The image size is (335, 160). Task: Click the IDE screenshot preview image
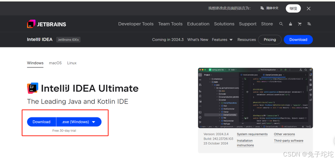click(255, 98)
